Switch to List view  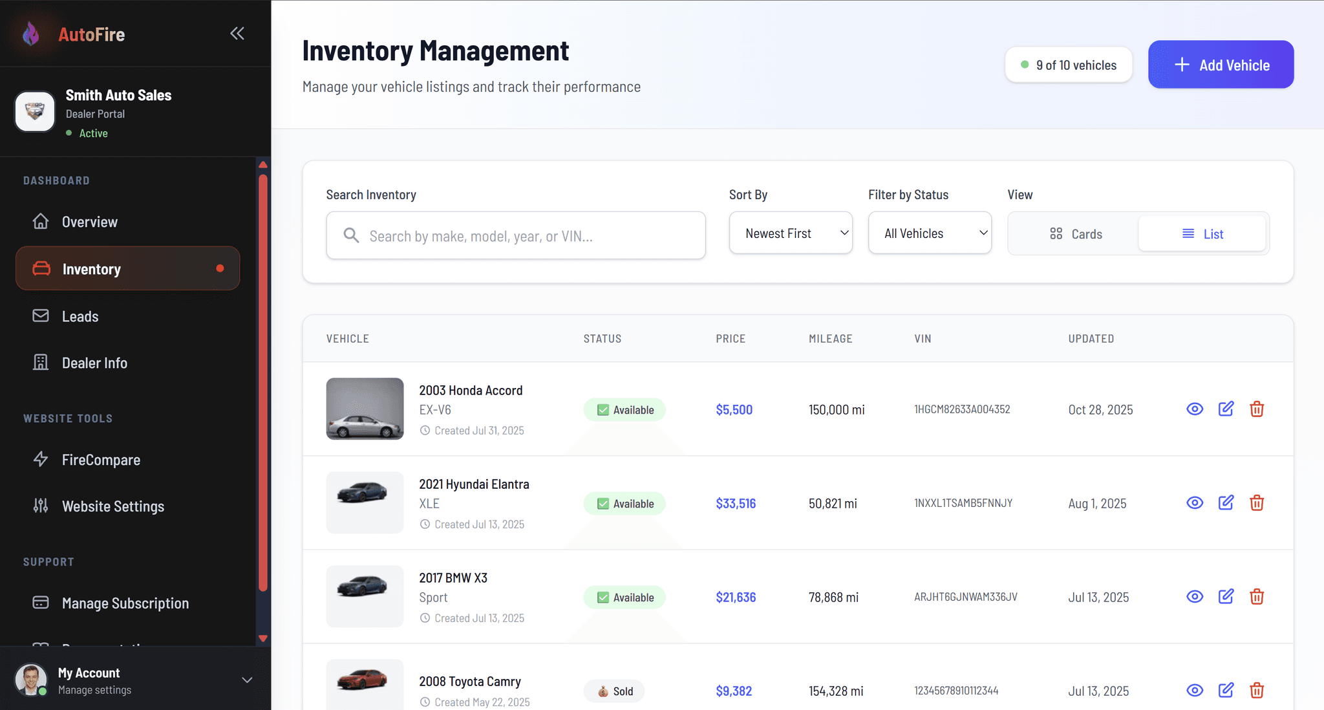(x=1202, y=233)
